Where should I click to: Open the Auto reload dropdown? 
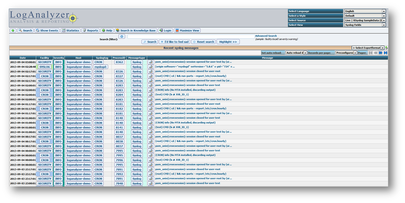[296, 53]
